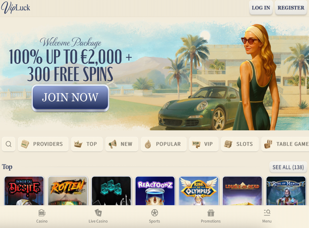Click the Log In button
Viewport: 309px width, 228px height.
click(x=261, y=8)
